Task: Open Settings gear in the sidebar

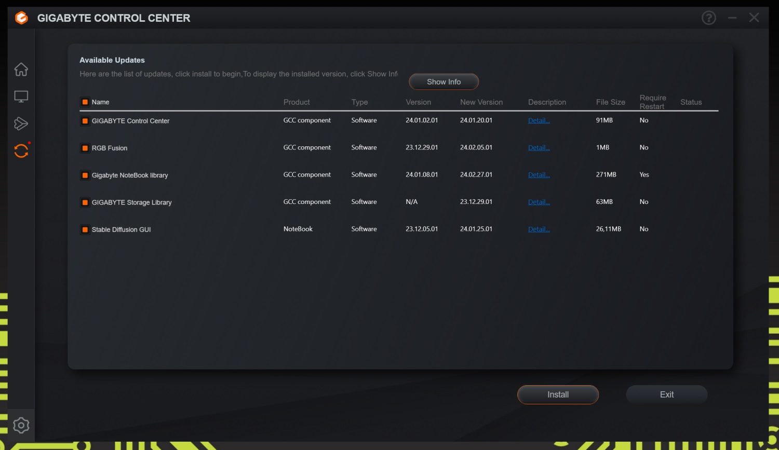Action: tap(21, 426)
